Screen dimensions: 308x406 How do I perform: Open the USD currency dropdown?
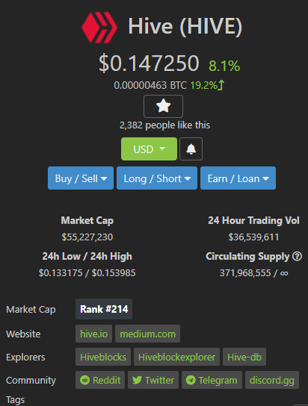coord(149,149)
